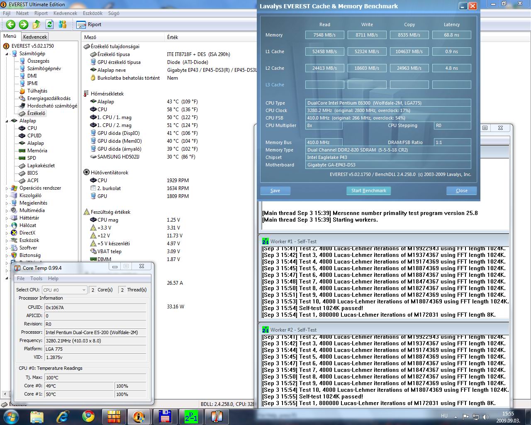Click the green Forward arrow toolbar icon
This screenshot has width=531, height=425.
24,24
